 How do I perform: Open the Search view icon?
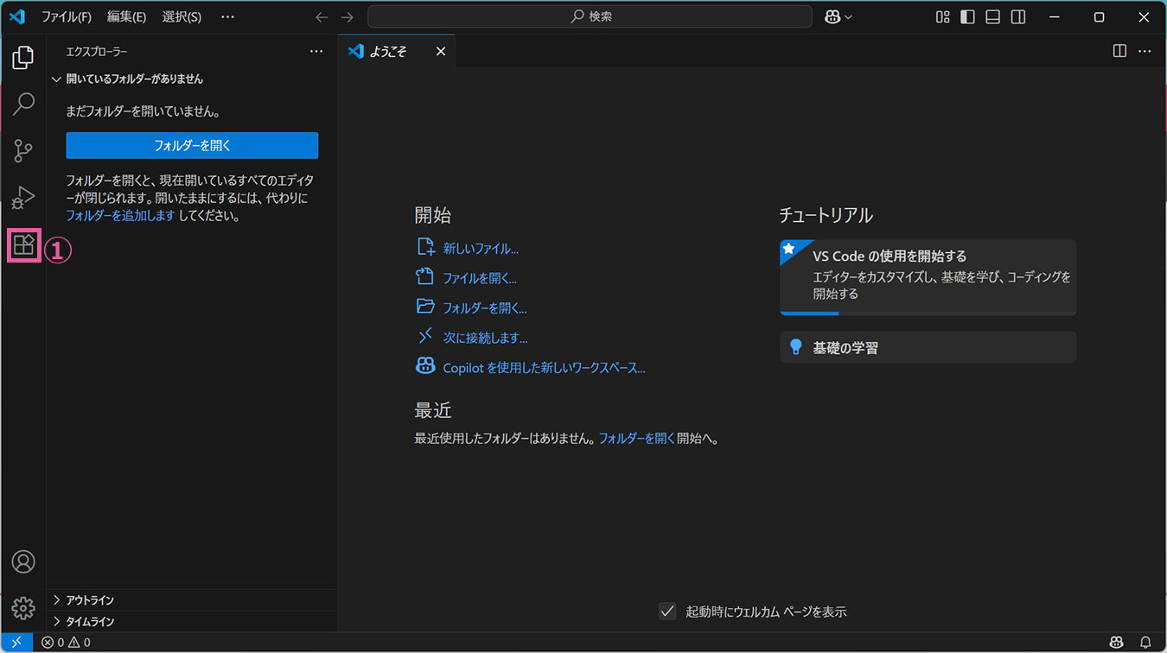coord(23,105)
